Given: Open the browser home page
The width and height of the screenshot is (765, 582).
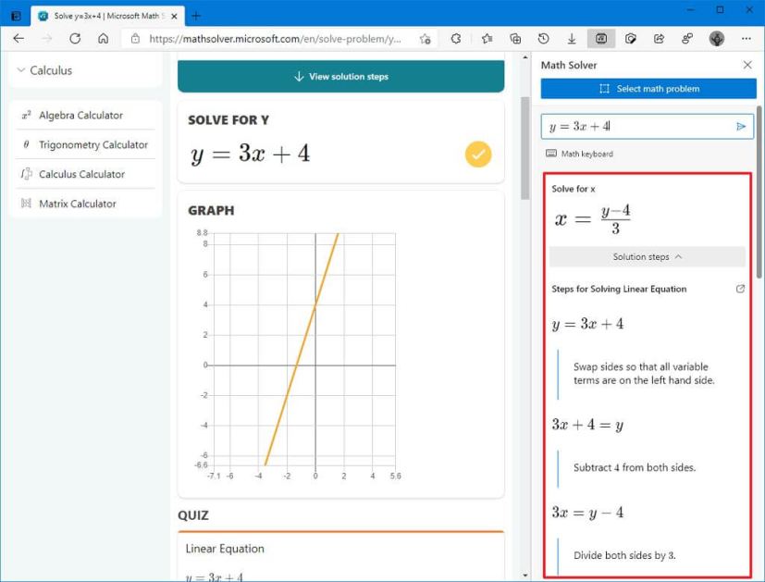Looking at the screenshot, I should tap(103, 39).
